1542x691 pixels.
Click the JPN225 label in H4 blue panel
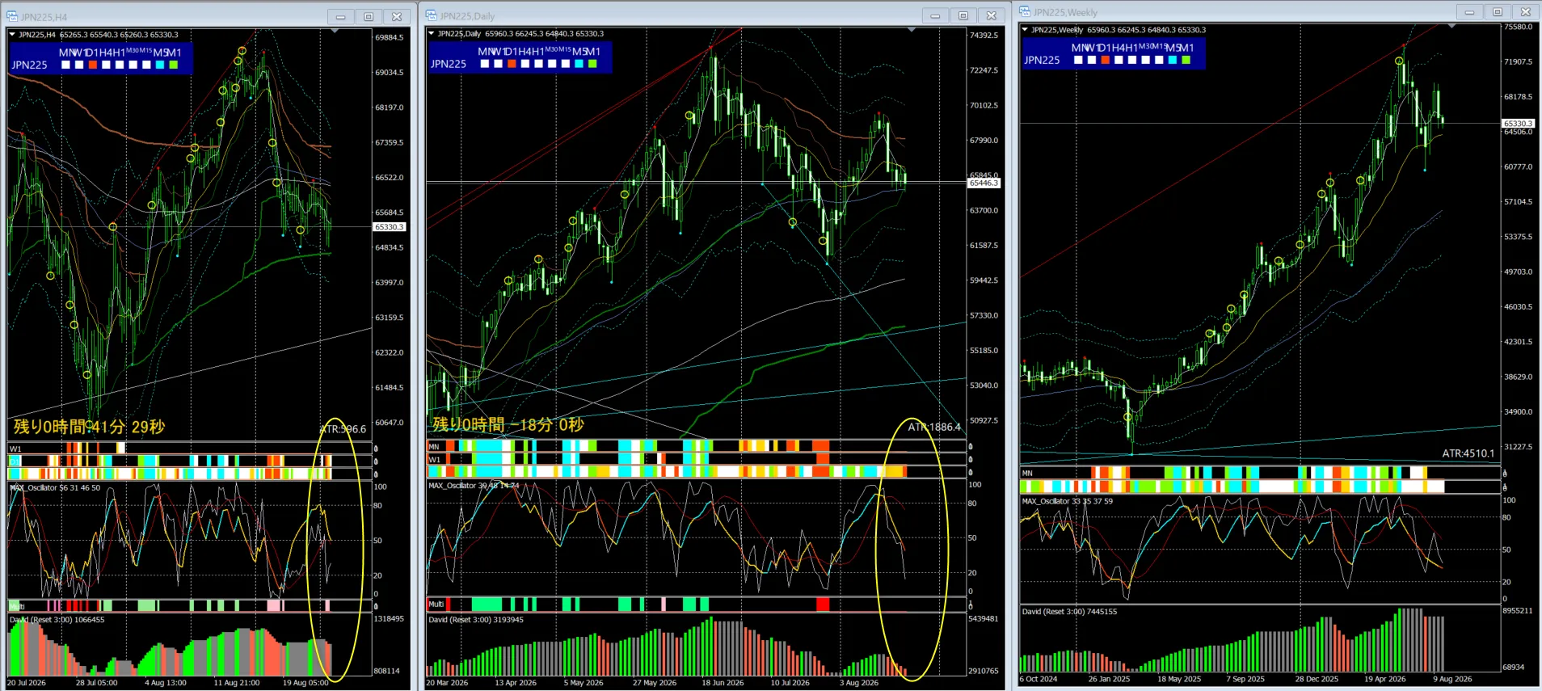pos(30,65)
